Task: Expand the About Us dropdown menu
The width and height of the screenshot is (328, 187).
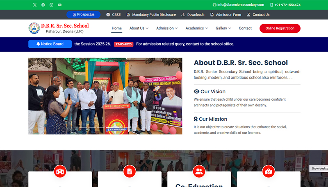Action: pyautogui.click(x=139, y=28)
